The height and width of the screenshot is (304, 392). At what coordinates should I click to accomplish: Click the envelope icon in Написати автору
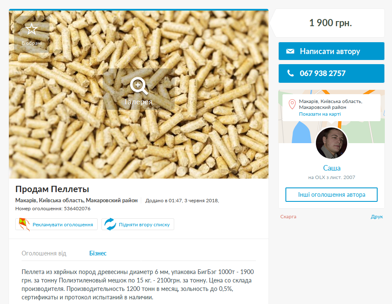[290, 51]
